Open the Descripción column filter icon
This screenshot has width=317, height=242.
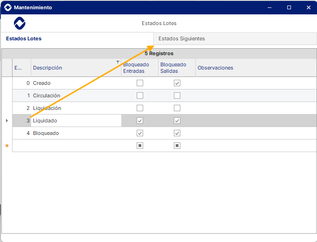click(118, 62)
